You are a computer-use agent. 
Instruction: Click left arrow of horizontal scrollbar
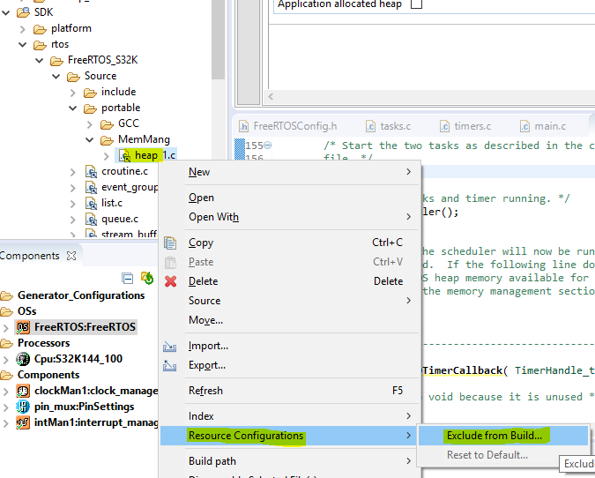coord(271,96)
